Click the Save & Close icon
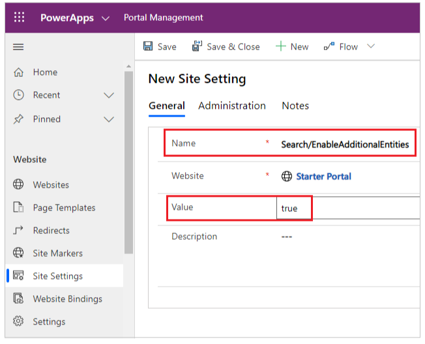425x344 pixels. tap(197, 46)
